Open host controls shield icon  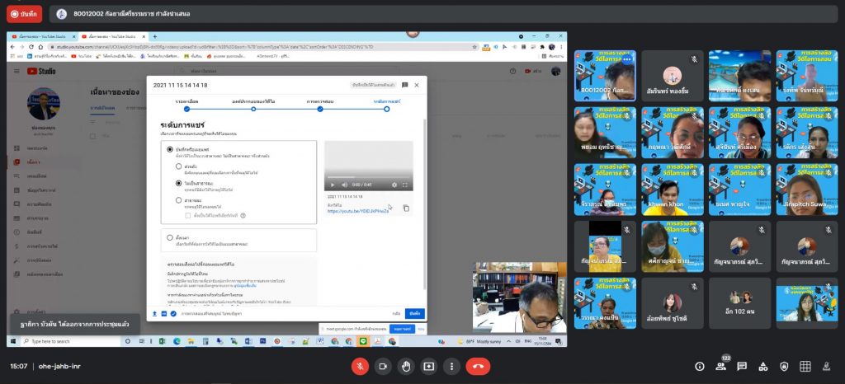(784, 366)
